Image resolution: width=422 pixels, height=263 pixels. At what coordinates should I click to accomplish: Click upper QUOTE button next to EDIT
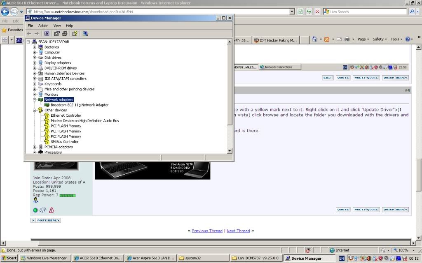(x=343, y=78)
